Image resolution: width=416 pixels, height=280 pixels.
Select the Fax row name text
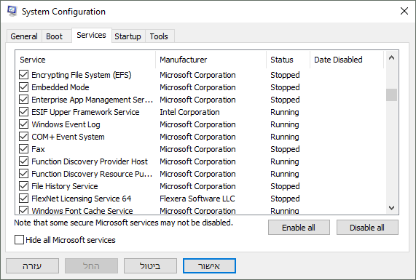pos(38,149)
